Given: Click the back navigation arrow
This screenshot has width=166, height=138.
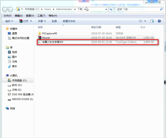Looking at the screenshot, I should [5, 9].
